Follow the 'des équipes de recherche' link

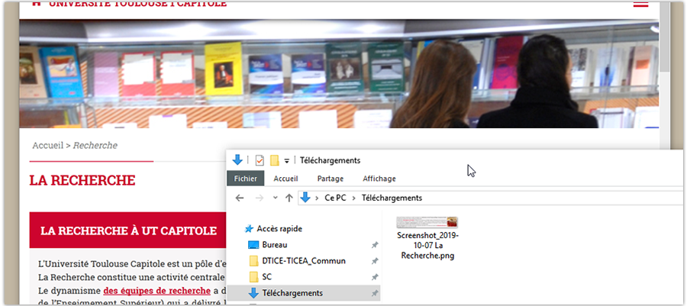(156, 291)
